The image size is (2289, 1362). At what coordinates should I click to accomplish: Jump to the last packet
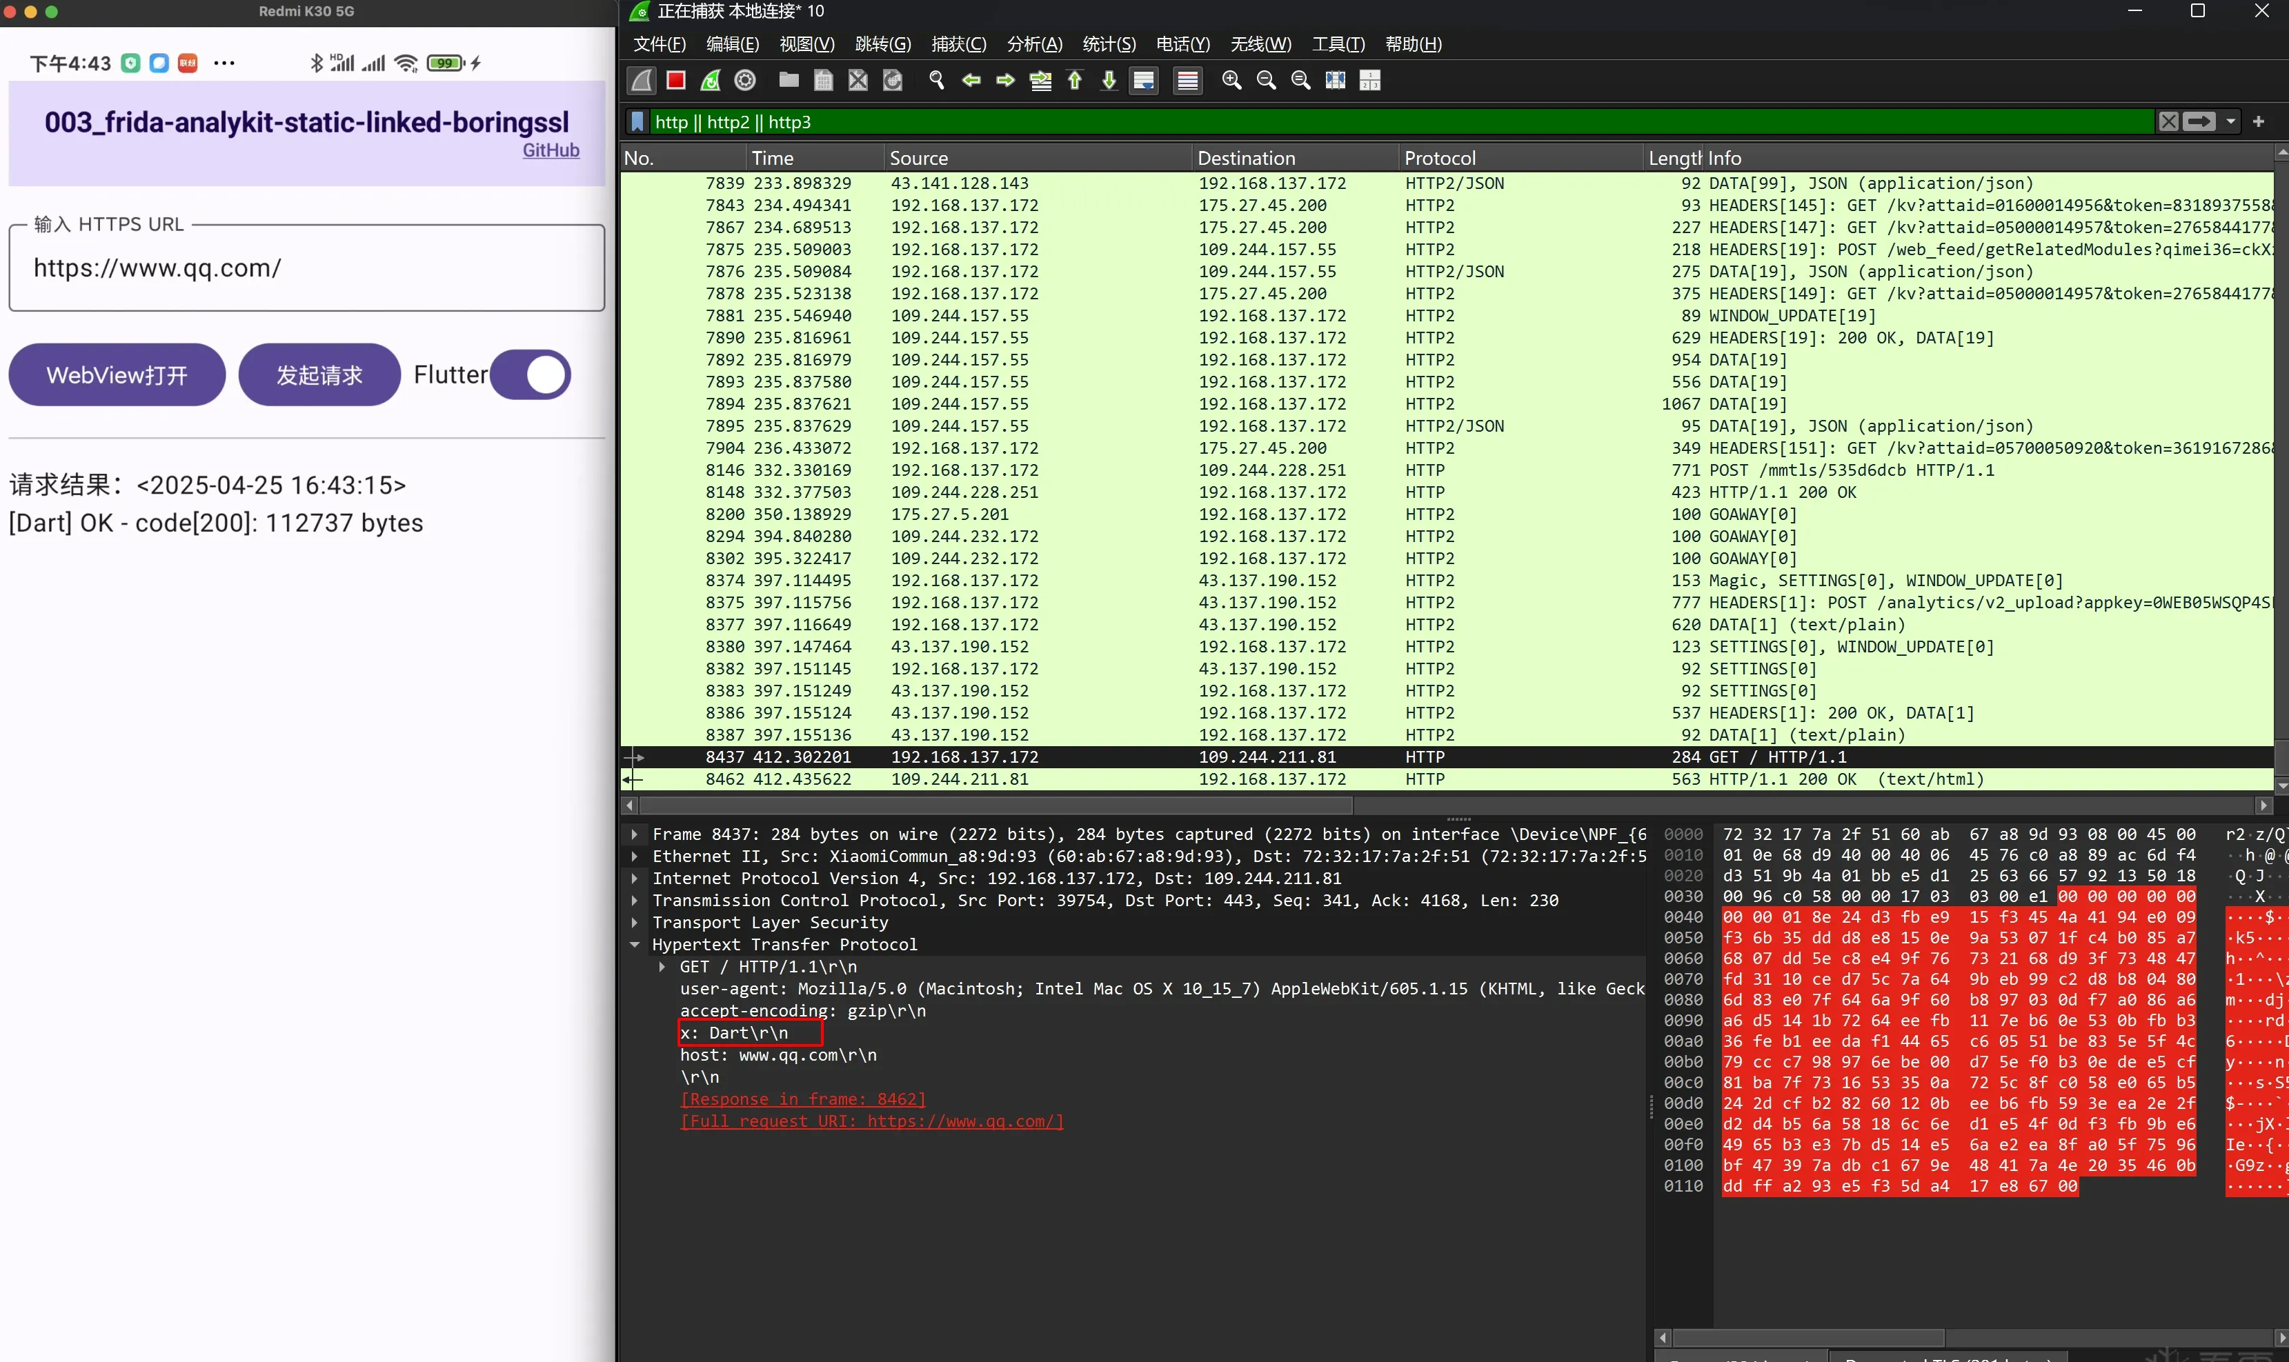(x=1109, y=81)
